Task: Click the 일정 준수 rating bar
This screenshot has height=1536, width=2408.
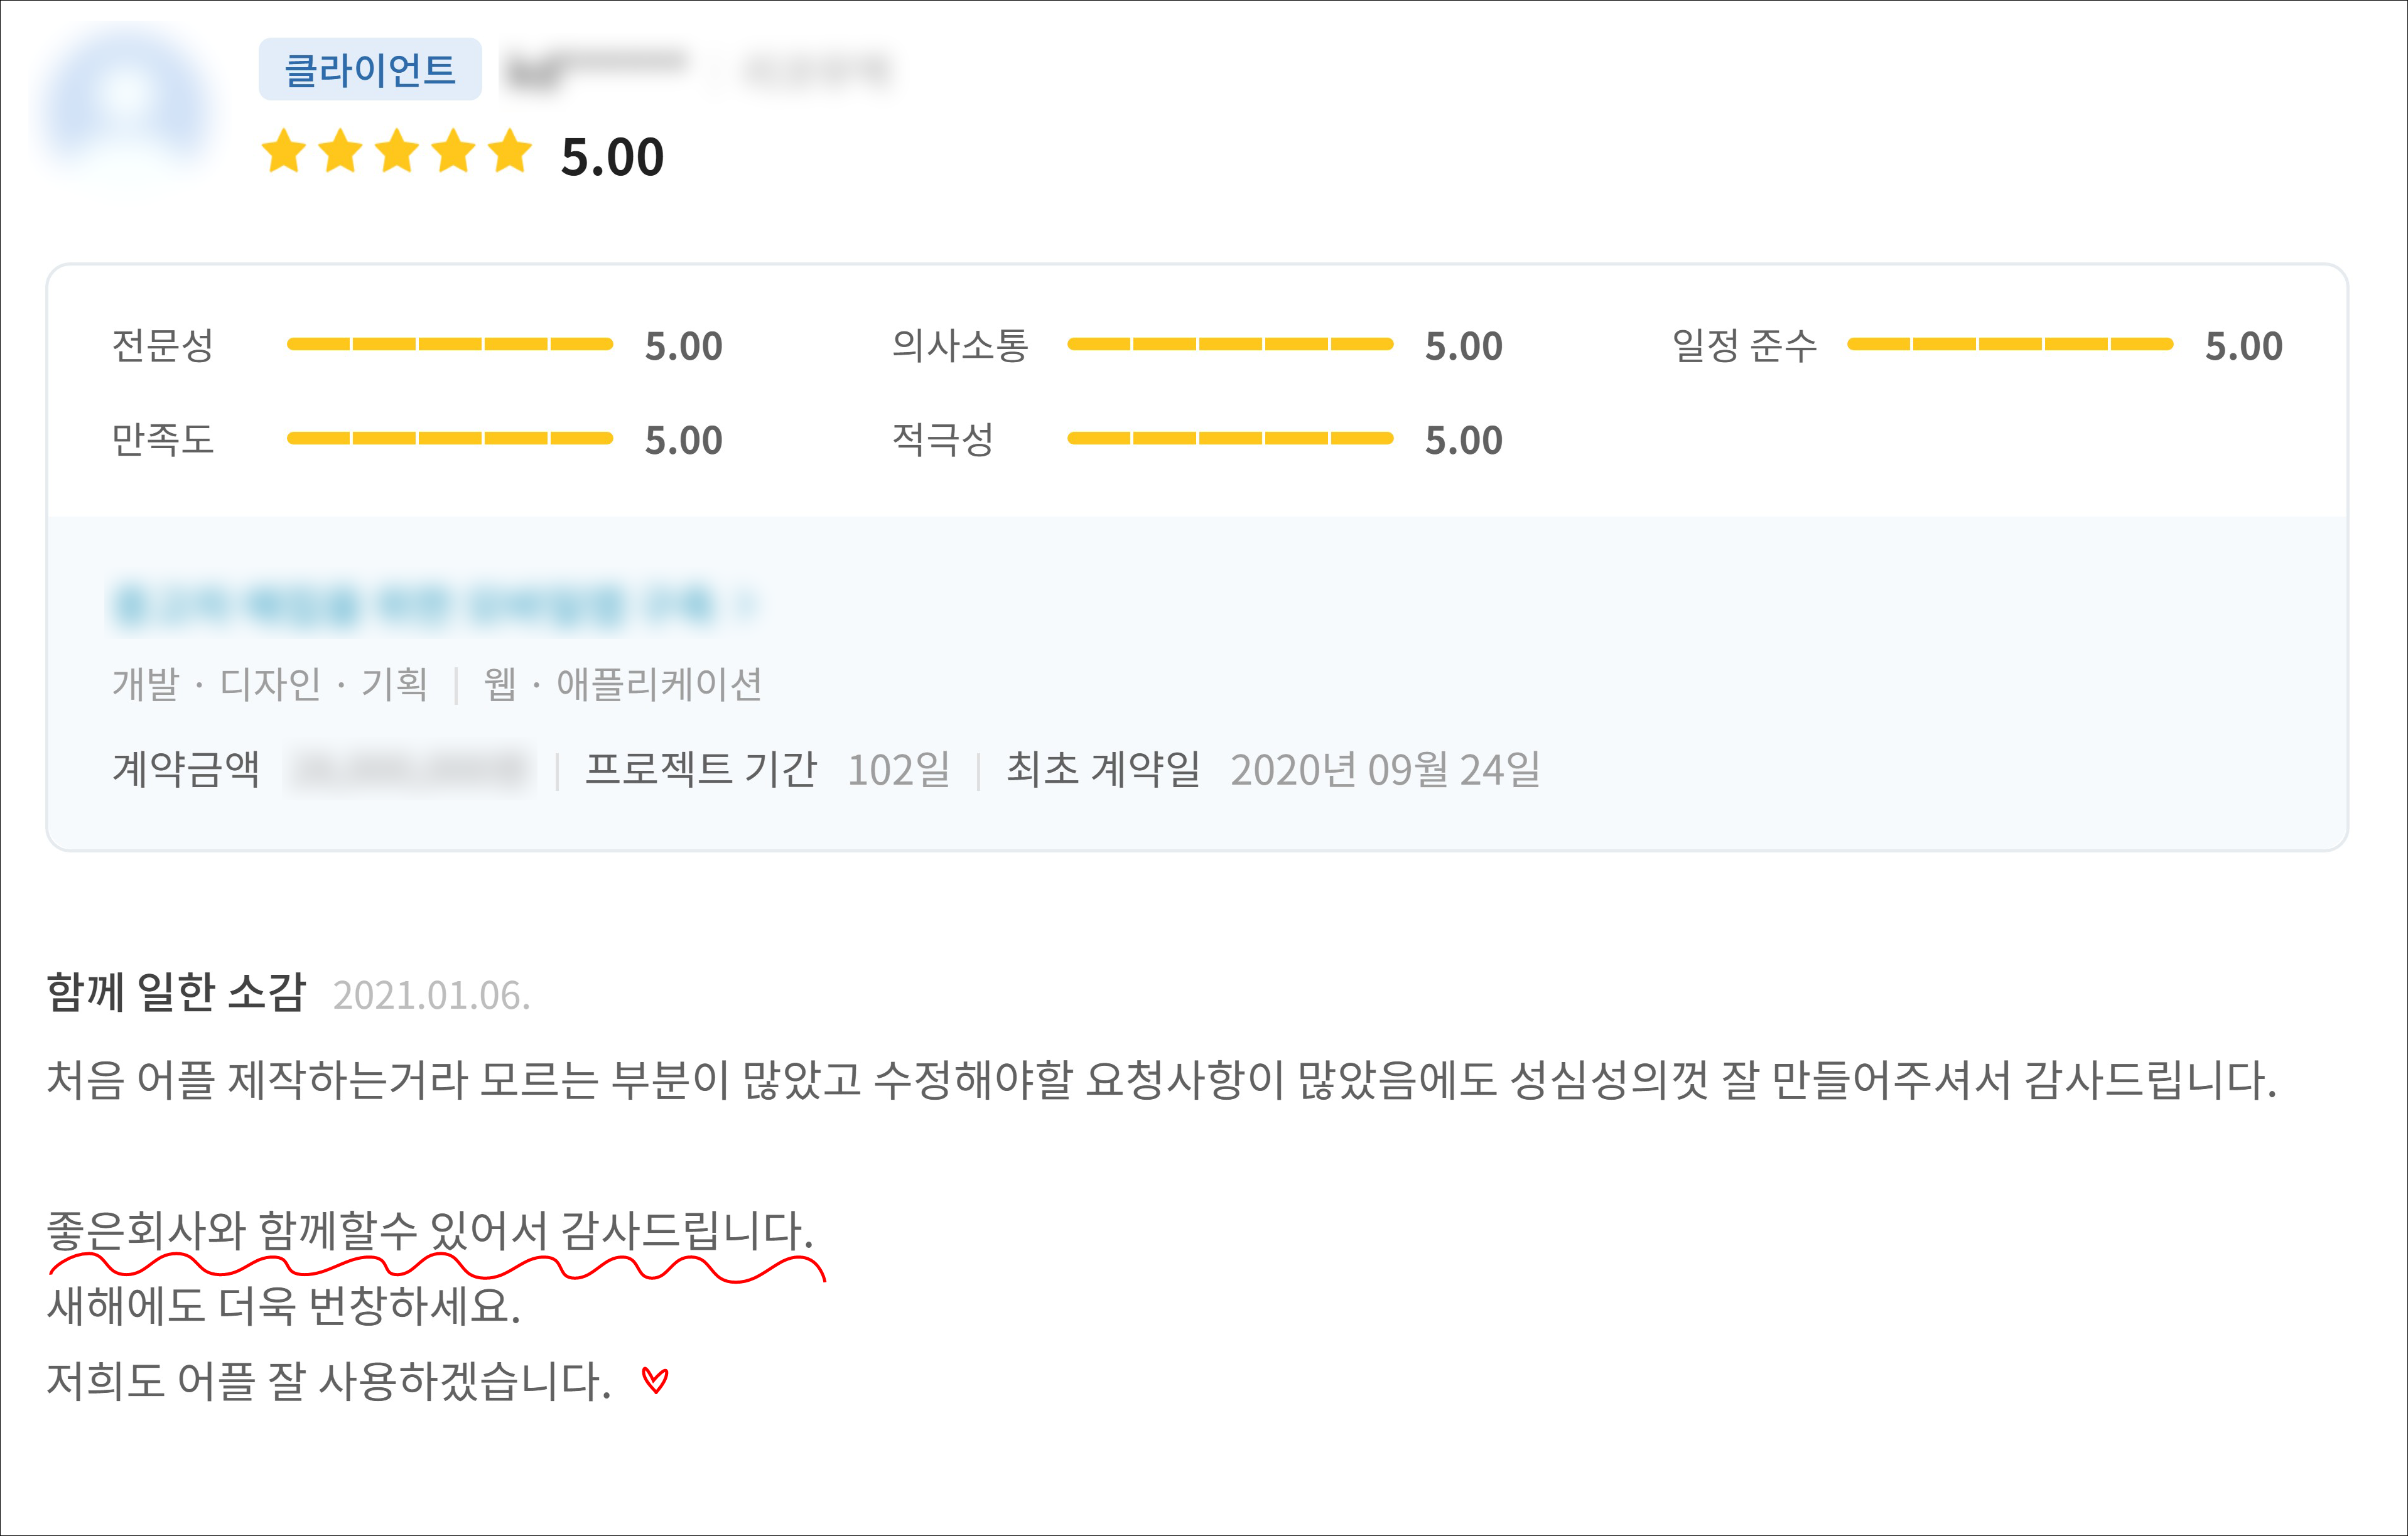Action: [x=2009, y=344]
